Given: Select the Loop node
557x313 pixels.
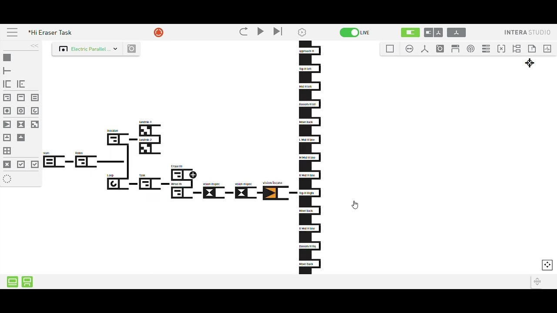Looking at the screenshot, I should point(118,183).
